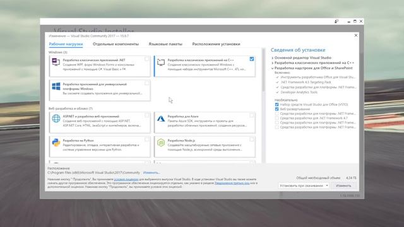The width and height of the screenshot is (404, 227).
Task: Collapse Разработка надстроек для Office и SharePoint section
Action: pos(272,68)
